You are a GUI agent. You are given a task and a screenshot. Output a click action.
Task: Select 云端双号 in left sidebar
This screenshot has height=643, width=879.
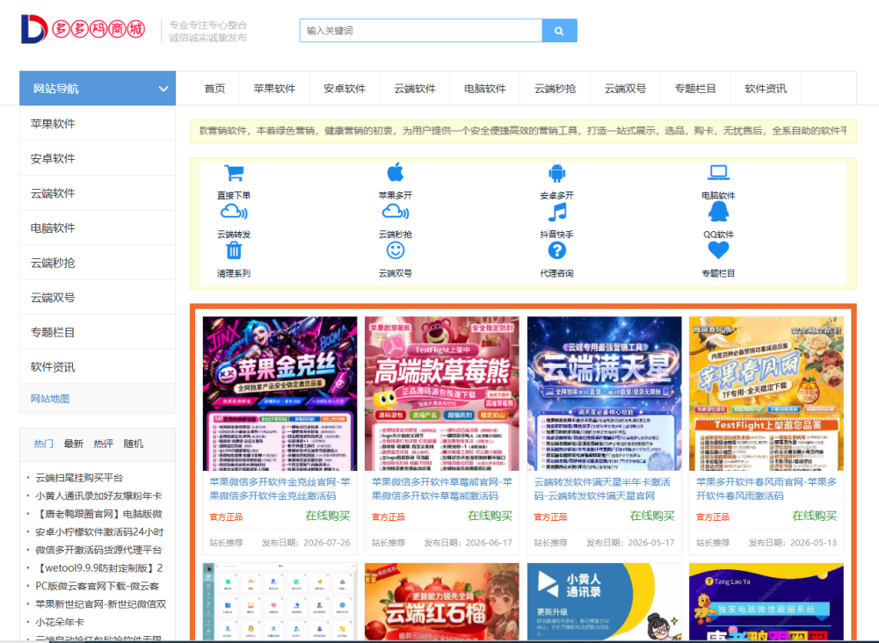[x=98, y=298]
